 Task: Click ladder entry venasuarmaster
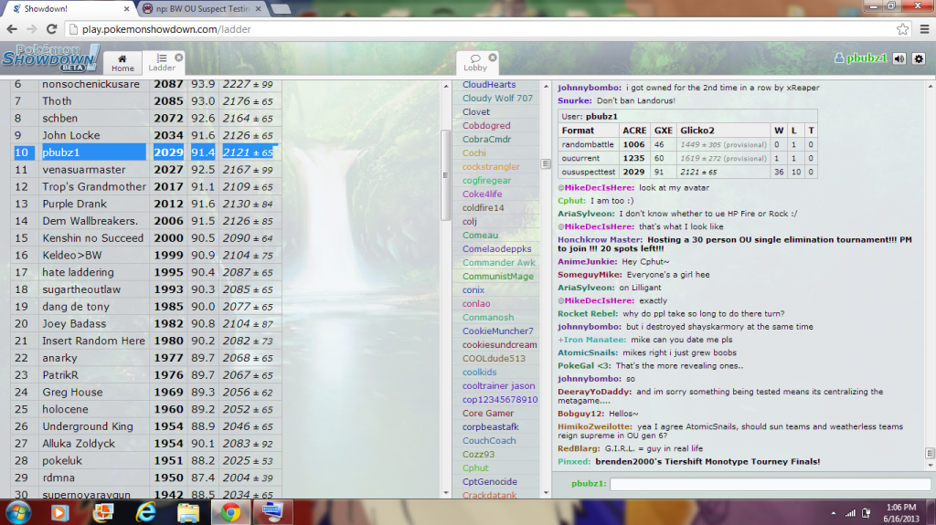[x=83, y=170]
